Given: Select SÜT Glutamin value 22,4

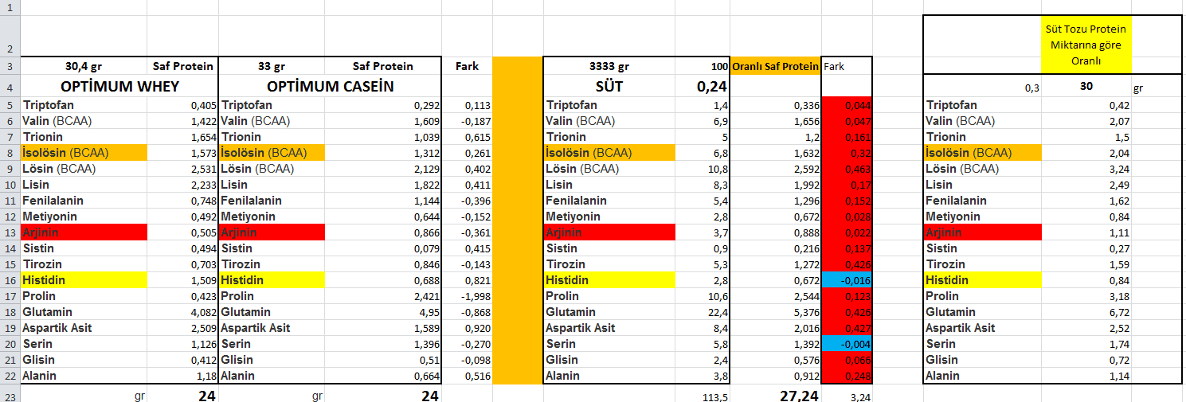Looking at the screenshot, I should pyautogui.click(x=702, y=312).
